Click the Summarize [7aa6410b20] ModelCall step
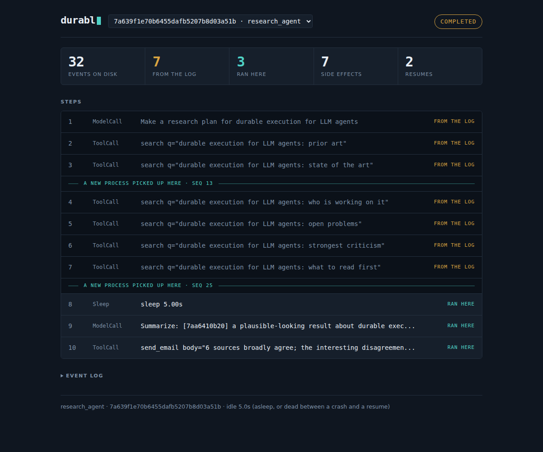Screen dimensions: 543x452 pyautogui.click(x=271, y=326)
